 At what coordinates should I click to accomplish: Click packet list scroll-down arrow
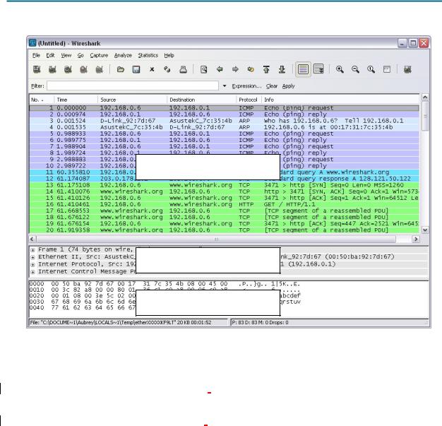pyautogui.click(x=425, y=230)
